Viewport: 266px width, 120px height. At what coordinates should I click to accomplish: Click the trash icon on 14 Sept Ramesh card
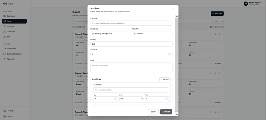219,34
